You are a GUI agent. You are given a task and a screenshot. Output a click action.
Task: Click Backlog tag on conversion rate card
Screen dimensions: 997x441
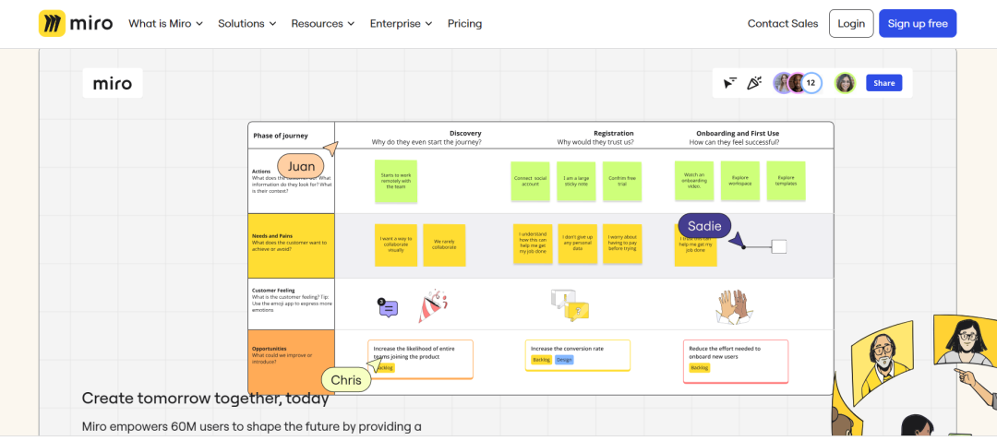541,360
